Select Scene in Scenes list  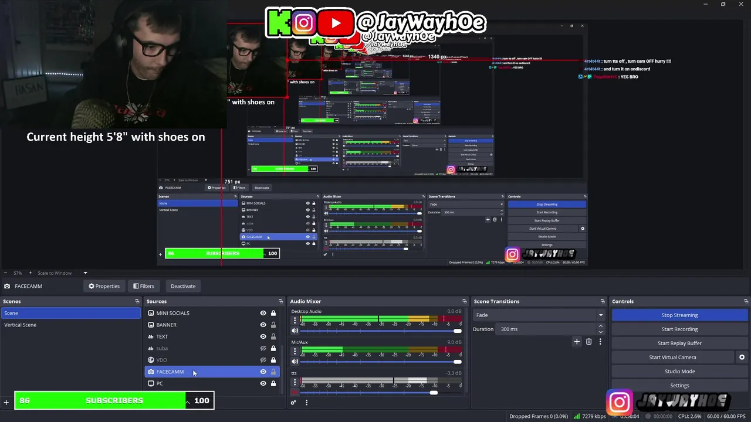70,313
